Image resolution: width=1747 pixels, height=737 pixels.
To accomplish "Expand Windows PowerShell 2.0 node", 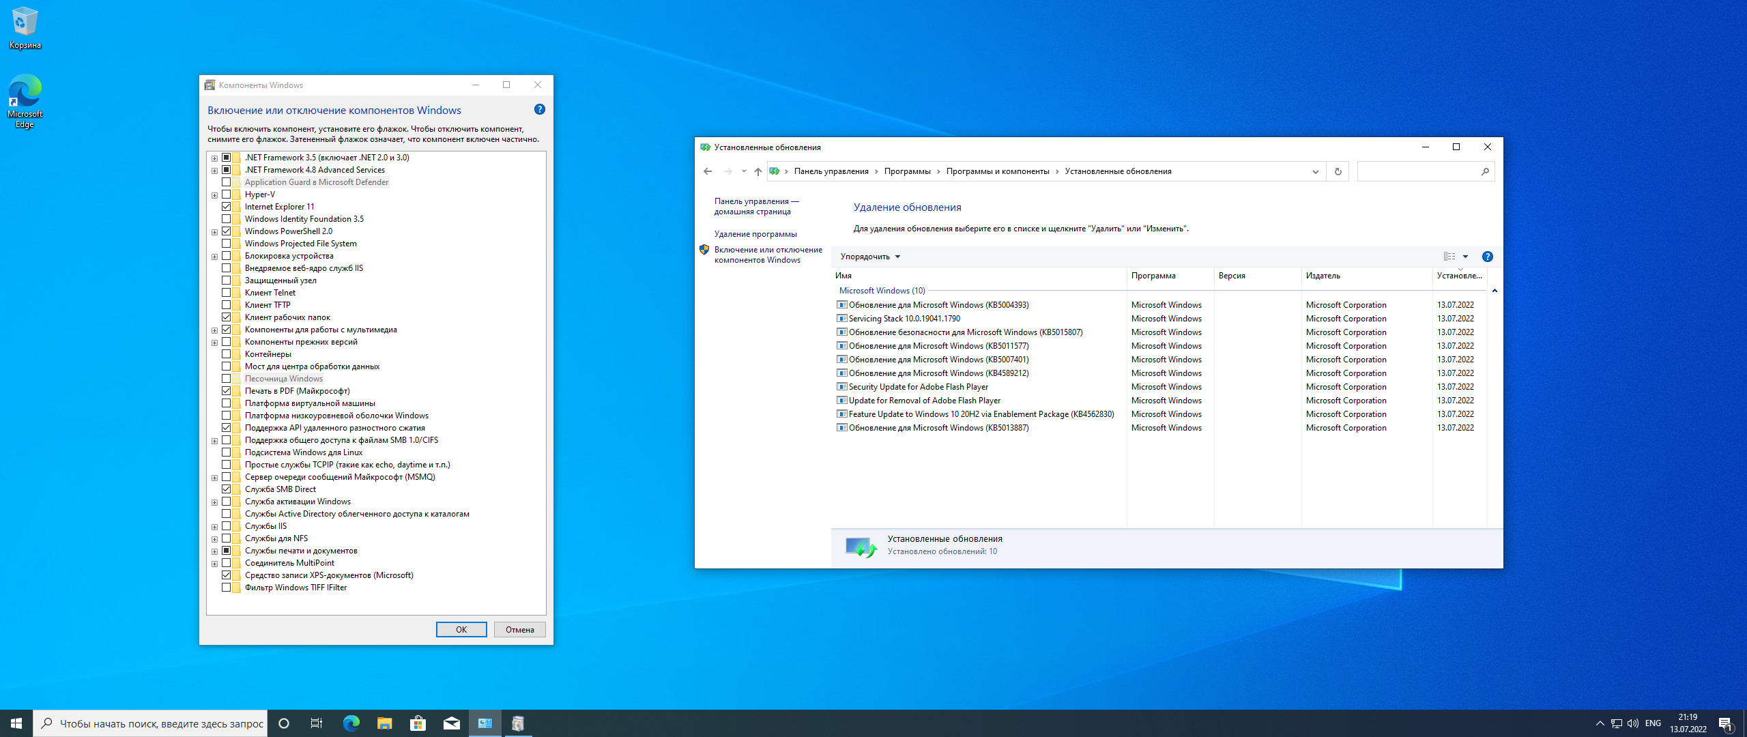I will coord(214,232).
